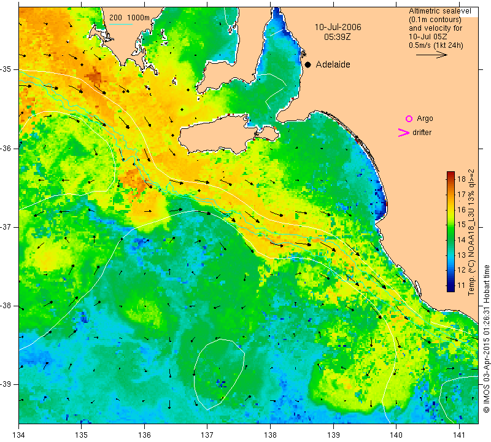
Task: Click the longitude axis label 140
Action: 396,435
